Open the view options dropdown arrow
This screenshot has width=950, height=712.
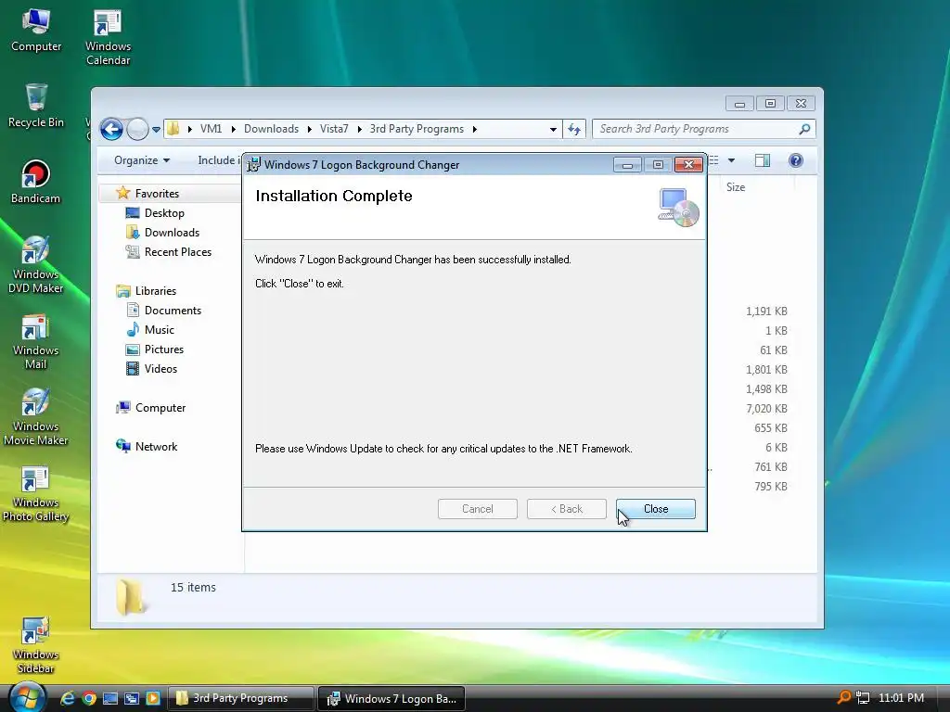click(x=731, y=160)
